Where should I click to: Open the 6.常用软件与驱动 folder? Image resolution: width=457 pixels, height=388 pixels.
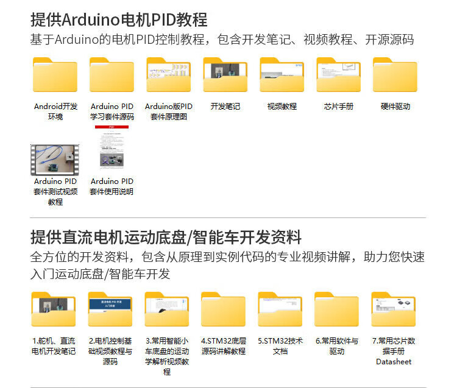click(x=336, y=311)
